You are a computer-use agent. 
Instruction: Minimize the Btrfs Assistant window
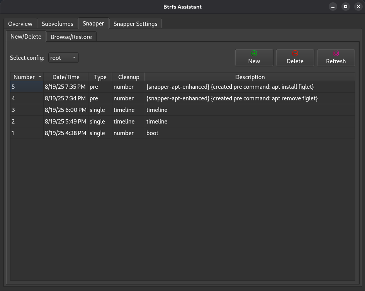click(333, 7)
